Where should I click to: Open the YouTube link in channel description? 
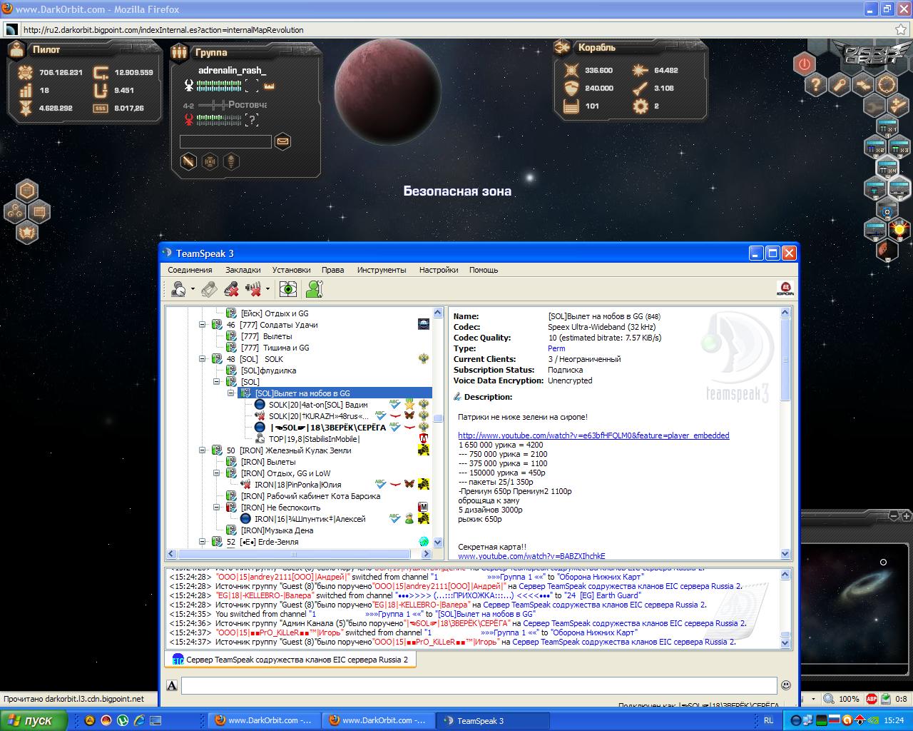click(x=593, y=435)
